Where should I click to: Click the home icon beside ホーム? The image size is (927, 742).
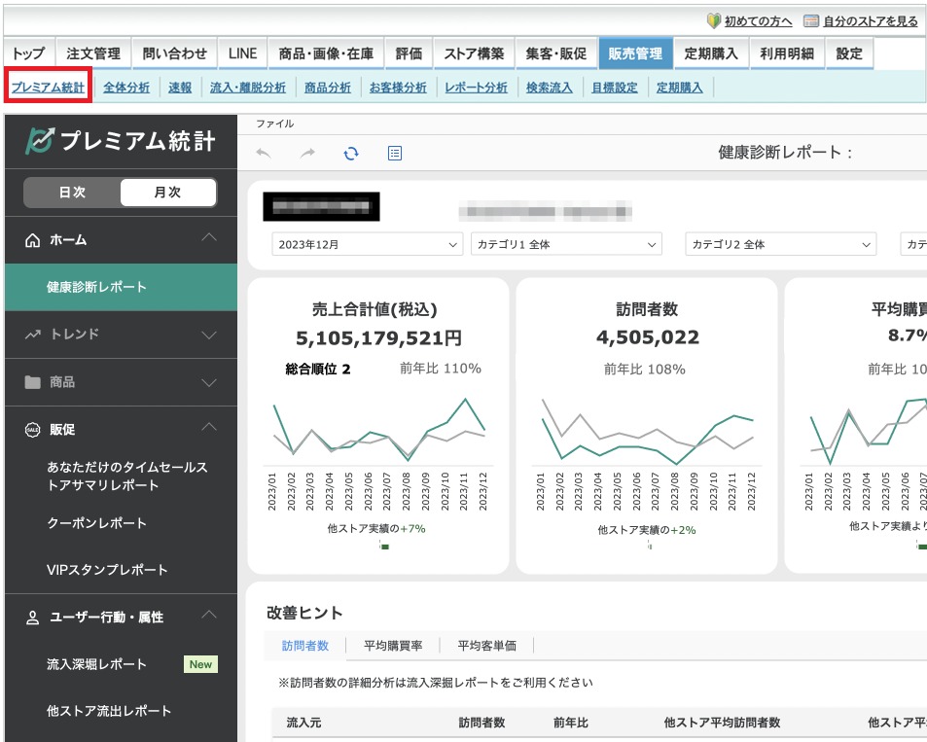(32, 240)
